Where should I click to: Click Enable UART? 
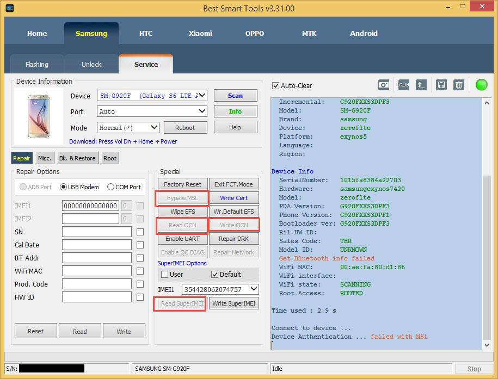pos(183,239)
